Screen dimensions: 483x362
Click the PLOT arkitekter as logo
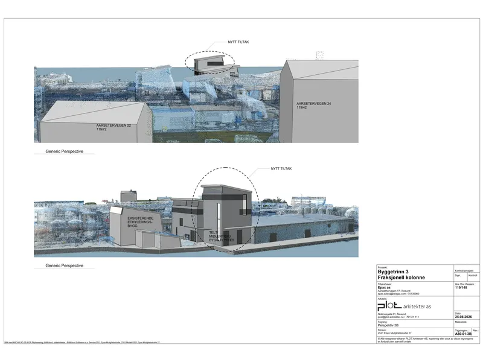404,306
